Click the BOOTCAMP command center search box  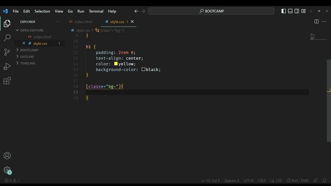pos(211,11)
